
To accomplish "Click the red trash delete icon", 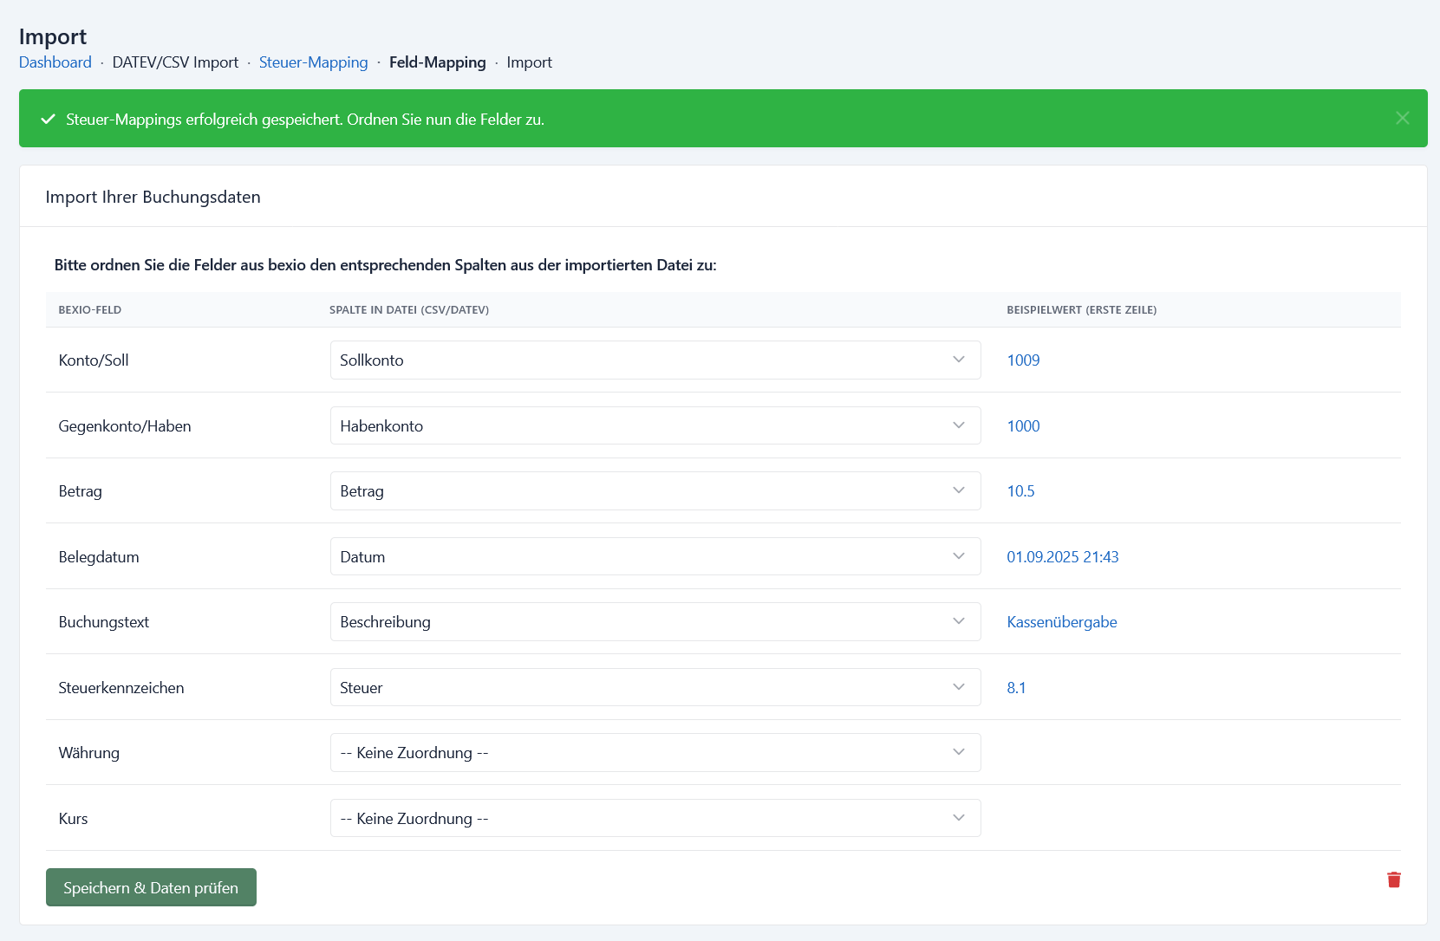I will click(x=1393, y=879).
